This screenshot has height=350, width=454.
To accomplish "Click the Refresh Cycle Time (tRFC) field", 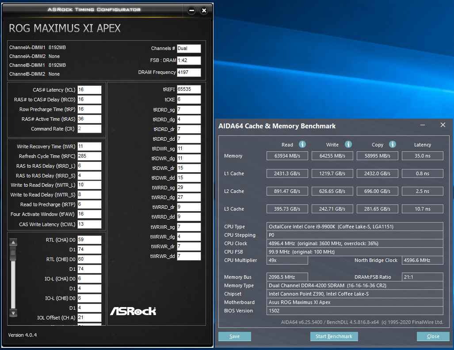I will [89, 156].
